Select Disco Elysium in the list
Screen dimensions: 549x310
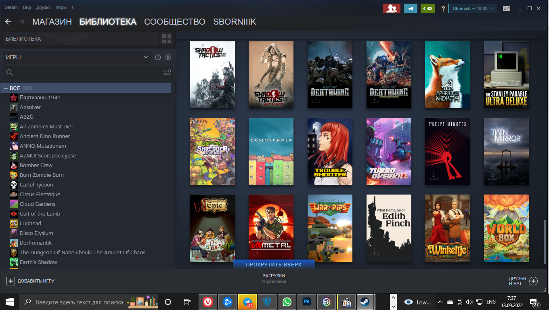coord(36,233)
